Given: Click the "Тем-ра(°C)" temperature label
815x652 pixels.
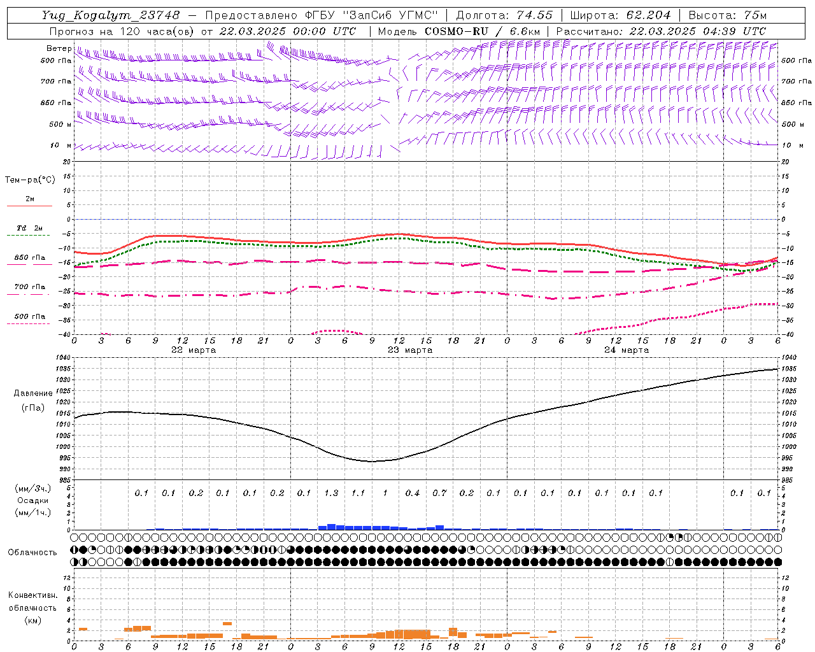Looking at the screenshot, I should 30,180.
